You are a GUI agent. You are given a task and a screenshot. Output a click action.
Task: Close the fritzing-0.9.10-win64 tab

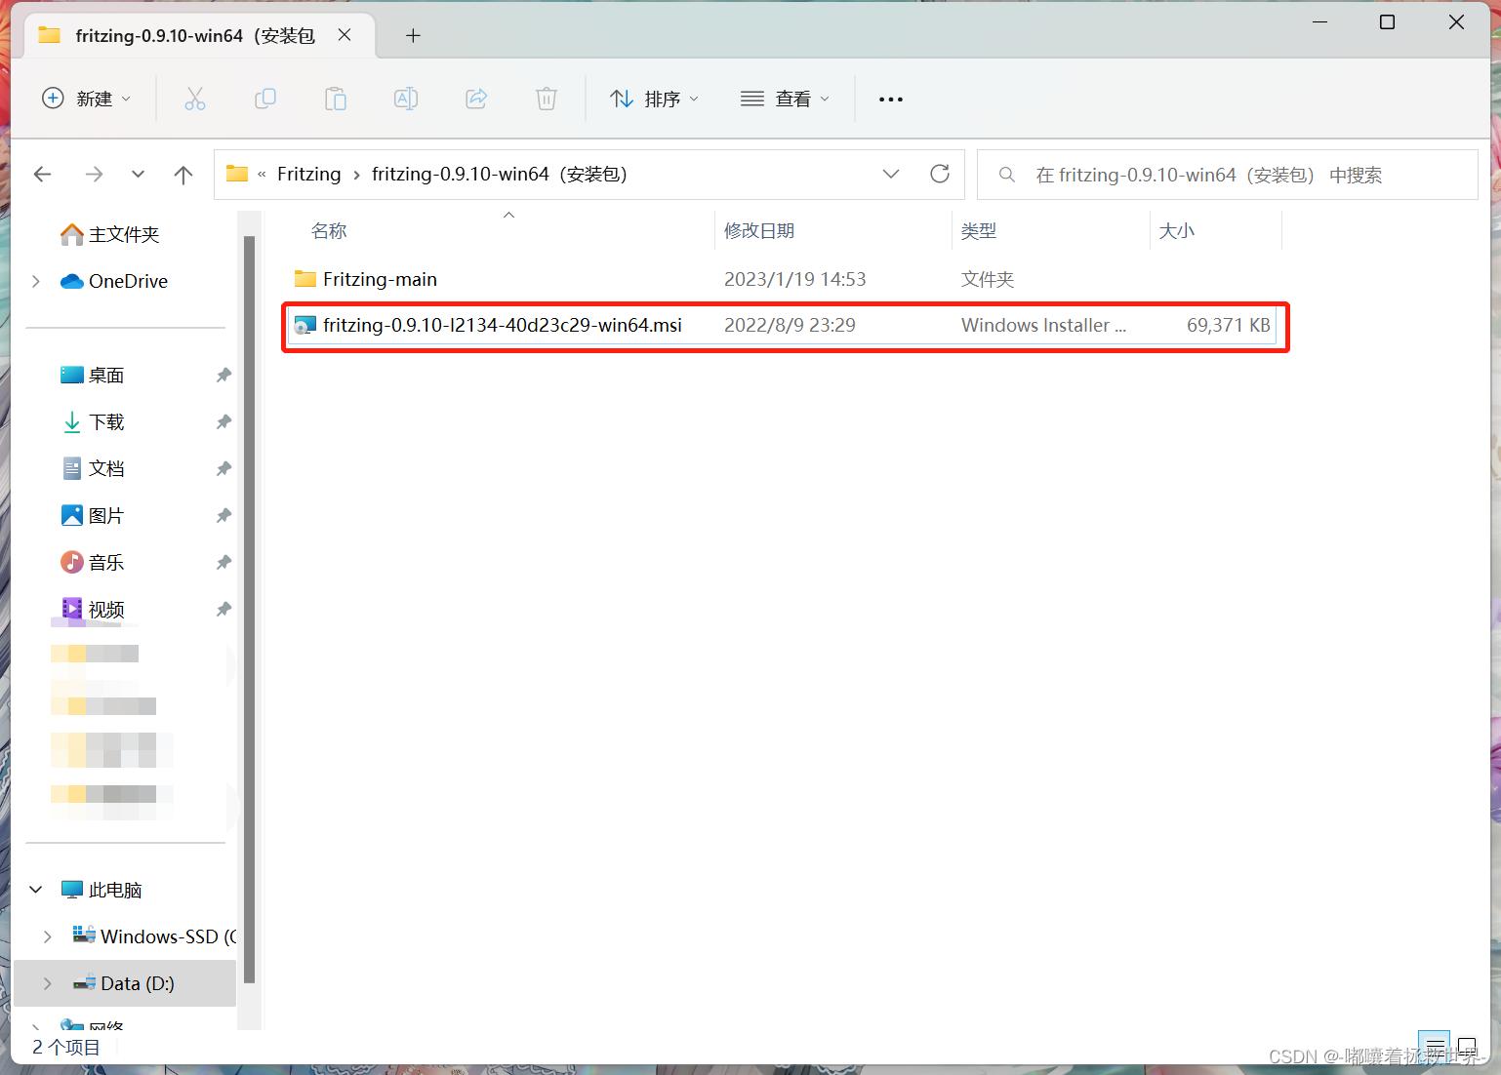tap(345, 35)
